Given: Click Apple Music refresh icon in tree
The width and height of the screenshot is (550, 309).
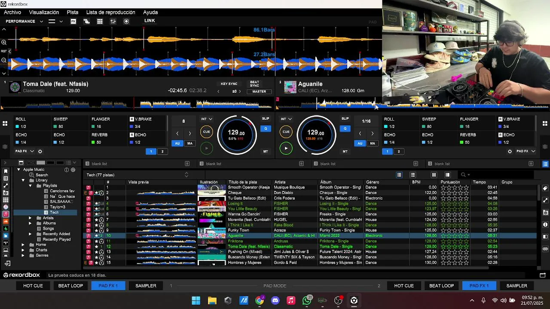Looking at the screenshot, I should (x=73, y=170).
